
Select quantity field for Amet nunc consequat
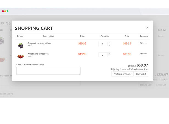(103, 55)
